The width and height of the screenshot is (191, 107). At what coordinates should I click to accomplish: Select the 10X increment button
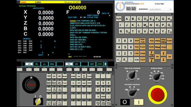coord(79,83)
